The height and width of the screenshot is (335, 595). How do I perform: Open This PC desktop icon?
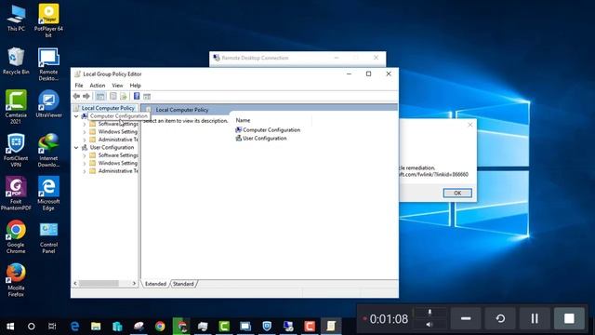point(16,18)
